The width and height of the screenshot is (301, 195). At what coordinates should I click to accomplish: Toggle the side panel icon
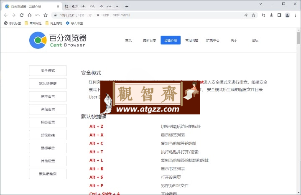pos(279,15)
